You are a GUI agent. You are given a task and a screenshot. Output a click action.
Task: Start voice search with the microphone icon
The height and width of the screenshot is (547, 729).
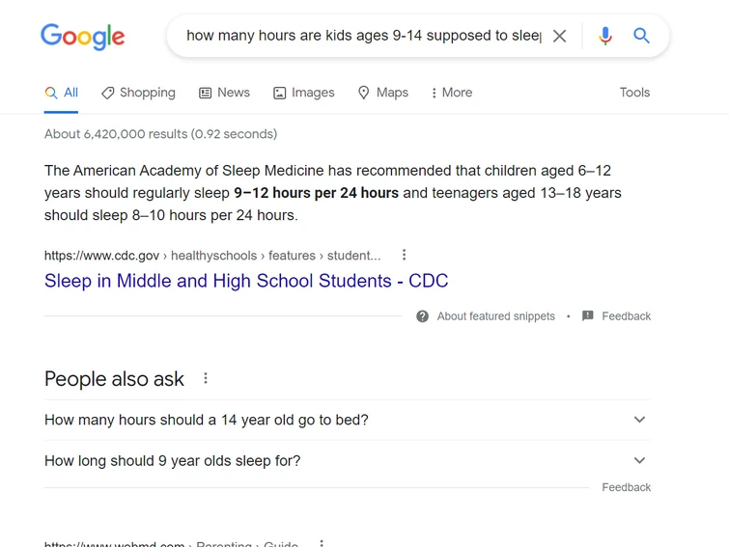pyautogui.click(x=605, y=37)
